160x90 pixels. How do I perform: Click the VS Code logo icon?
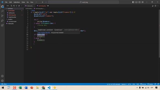coord(2,2)
